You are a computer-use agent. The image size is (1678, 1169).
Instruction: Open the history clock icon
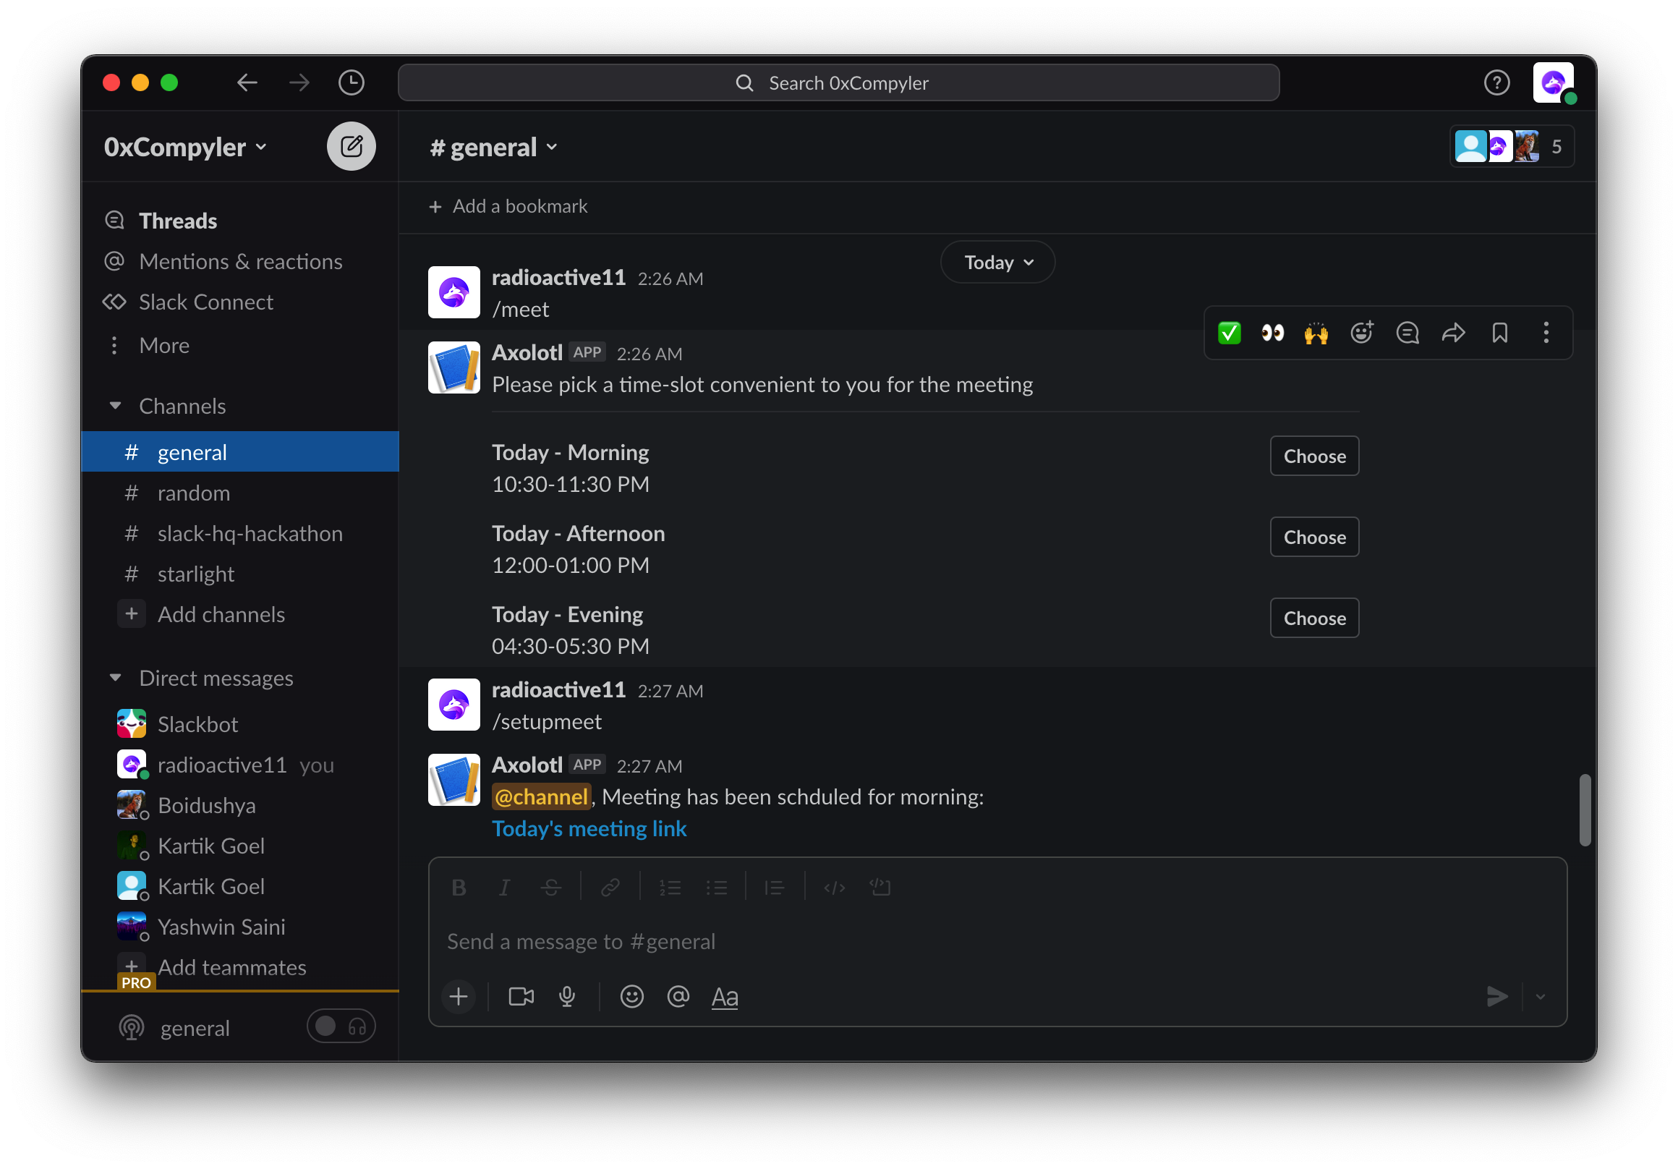(351, 82)
